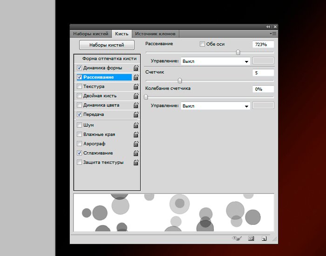326x256 pixels.
Task: Click lock icon next to Шум
Action: 136,125
